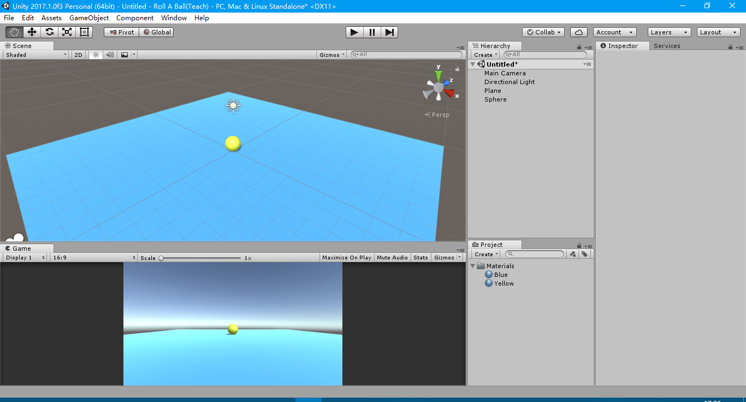Click the Game view Scale slider
Image resolution: width=746 pixels, height=402 pixels.
[x=200, y=258]
